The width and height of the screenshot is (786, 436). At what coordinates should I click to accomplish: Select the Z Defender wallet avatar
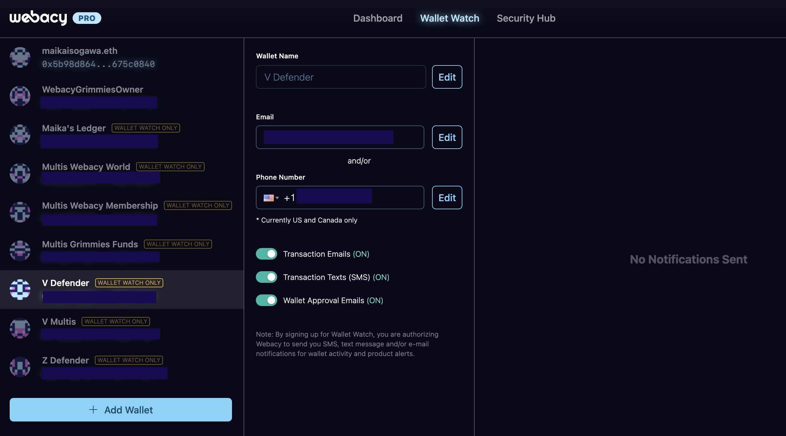tap(20, 367)
